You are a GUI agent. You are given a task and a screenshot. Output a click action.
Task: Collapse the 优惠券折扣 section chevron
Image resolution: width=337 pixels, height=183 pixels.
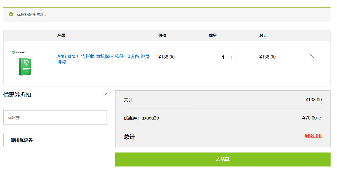click(x=105, y=95)
